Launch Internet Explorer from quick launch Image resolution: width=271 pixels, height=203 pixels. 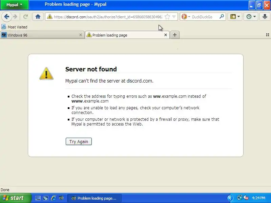pyautogui.click(x=54, y=198)
